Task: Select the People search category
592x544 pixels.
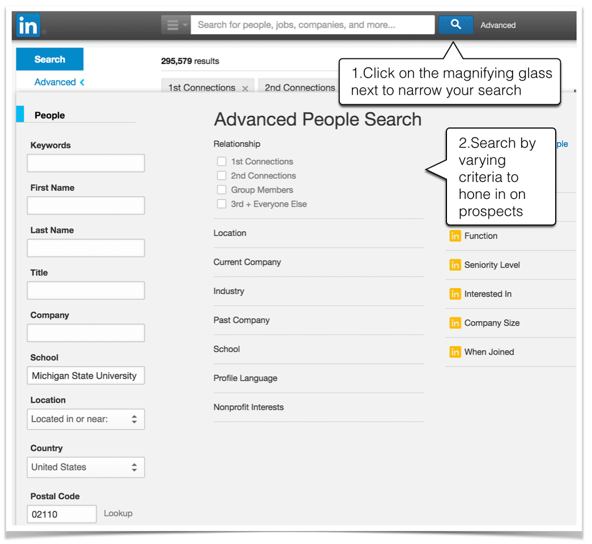Action: 50,115
